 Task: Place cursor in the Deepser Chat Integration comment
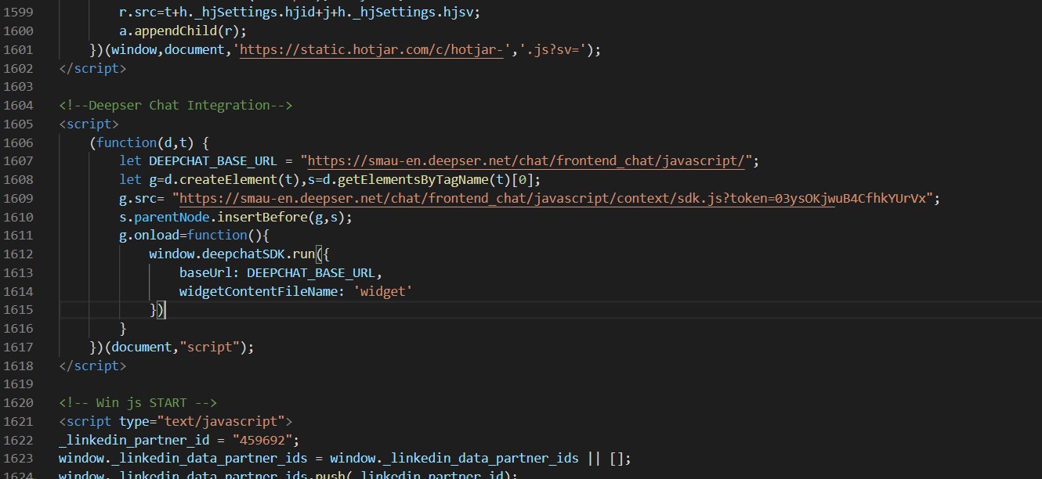[x=175, y=105]
